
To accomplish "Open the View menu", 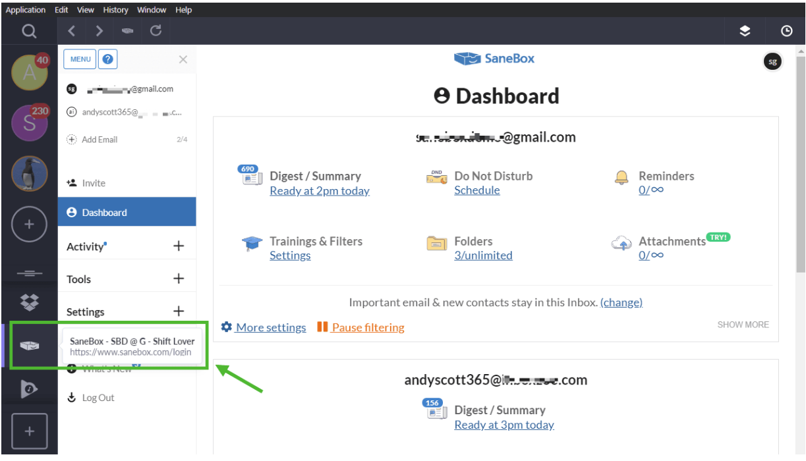I will (86, 10).
